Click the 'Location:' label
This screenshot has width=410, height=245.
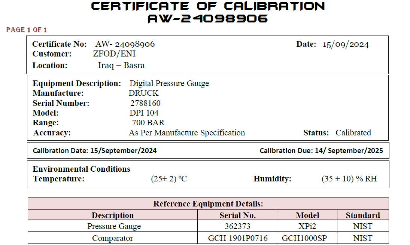click(x=50, y=65)
